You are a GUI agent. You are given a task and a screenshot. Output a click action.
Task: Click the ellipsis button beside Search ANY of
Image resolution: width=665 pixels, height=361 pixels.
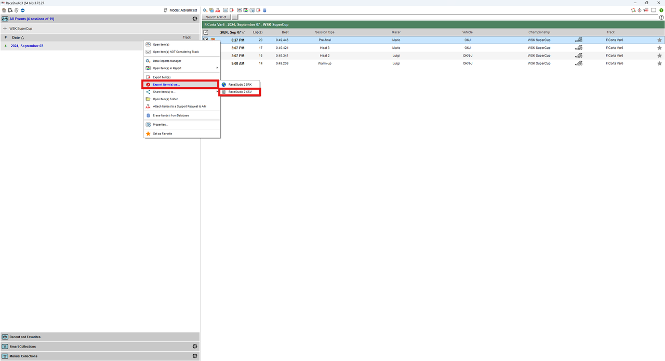pos(234,17)
